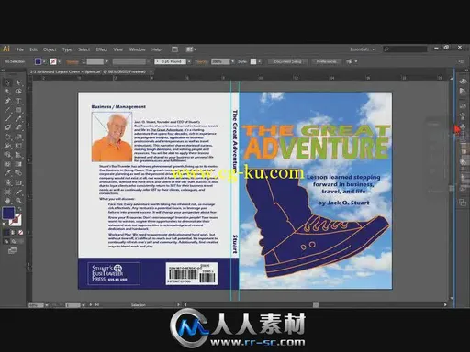
Task: Open the Edit menu
Action: pos(33,49)
